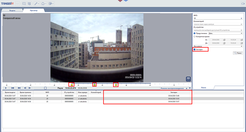Image resolution: width=246 pixels, height=132 pixels.
Task: Open the Все записи dropdown
Action: pos(218,46)
